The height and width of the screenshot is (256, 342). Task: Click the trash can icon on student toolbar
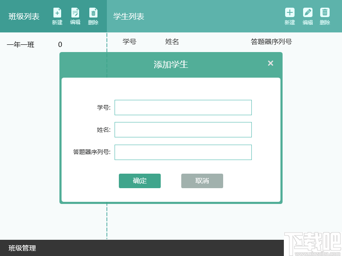(x=324, y=12)
